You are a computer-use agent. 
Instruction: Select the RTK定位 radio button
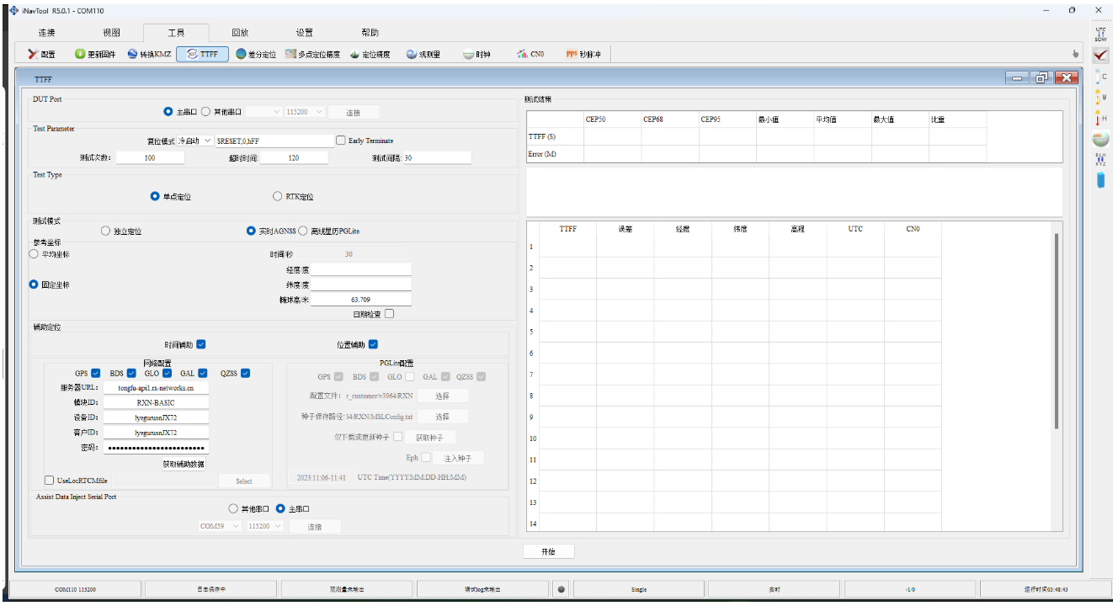coord(278,196)
